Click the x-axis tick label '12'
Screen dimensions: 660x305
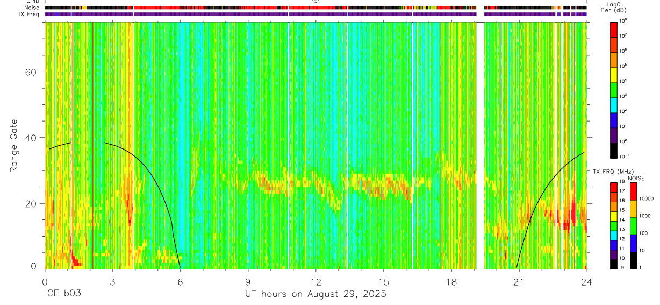[315, 282]
